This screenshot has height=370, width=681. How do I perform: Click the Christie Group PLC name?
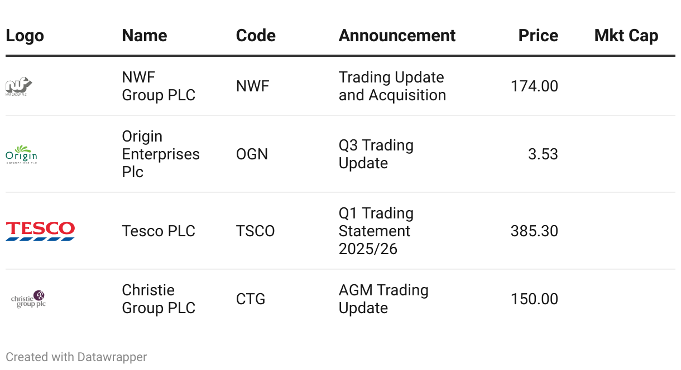tap(159, 299)
